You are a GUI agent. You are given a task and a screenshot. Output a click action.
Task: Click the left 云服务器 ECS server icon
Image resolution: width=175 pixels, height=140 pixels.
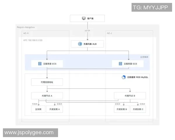click(x=39, y=64)
